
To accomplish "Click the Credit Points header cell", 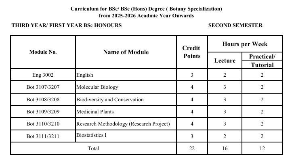I will (192, 52).
